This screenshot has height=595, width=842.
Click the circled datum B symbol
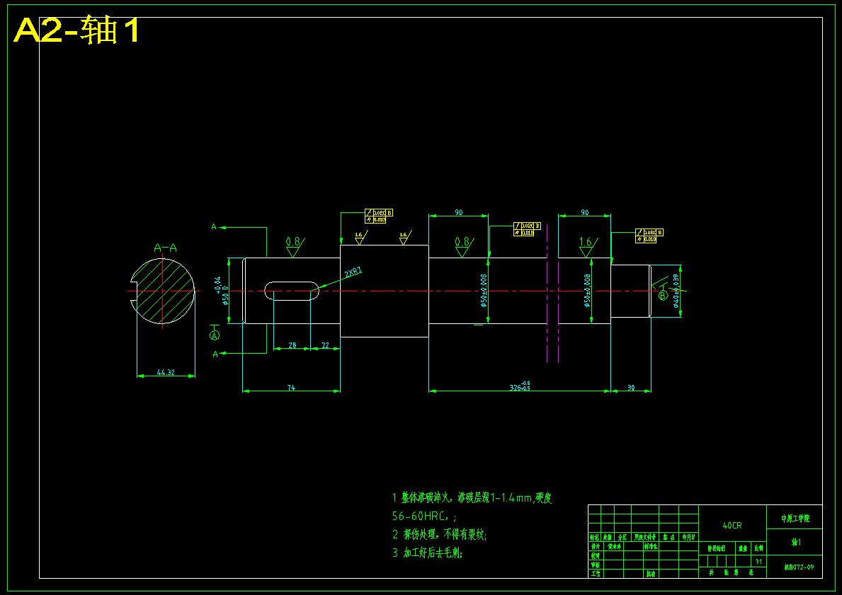tap(663, 295)
